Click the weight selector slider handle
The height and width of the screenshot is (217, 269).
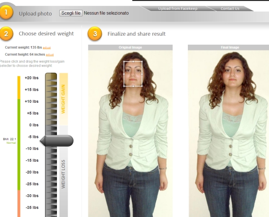[56, 141]
